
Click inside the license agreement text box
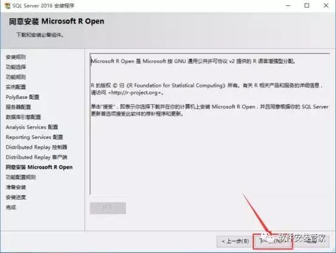point(210,124)
